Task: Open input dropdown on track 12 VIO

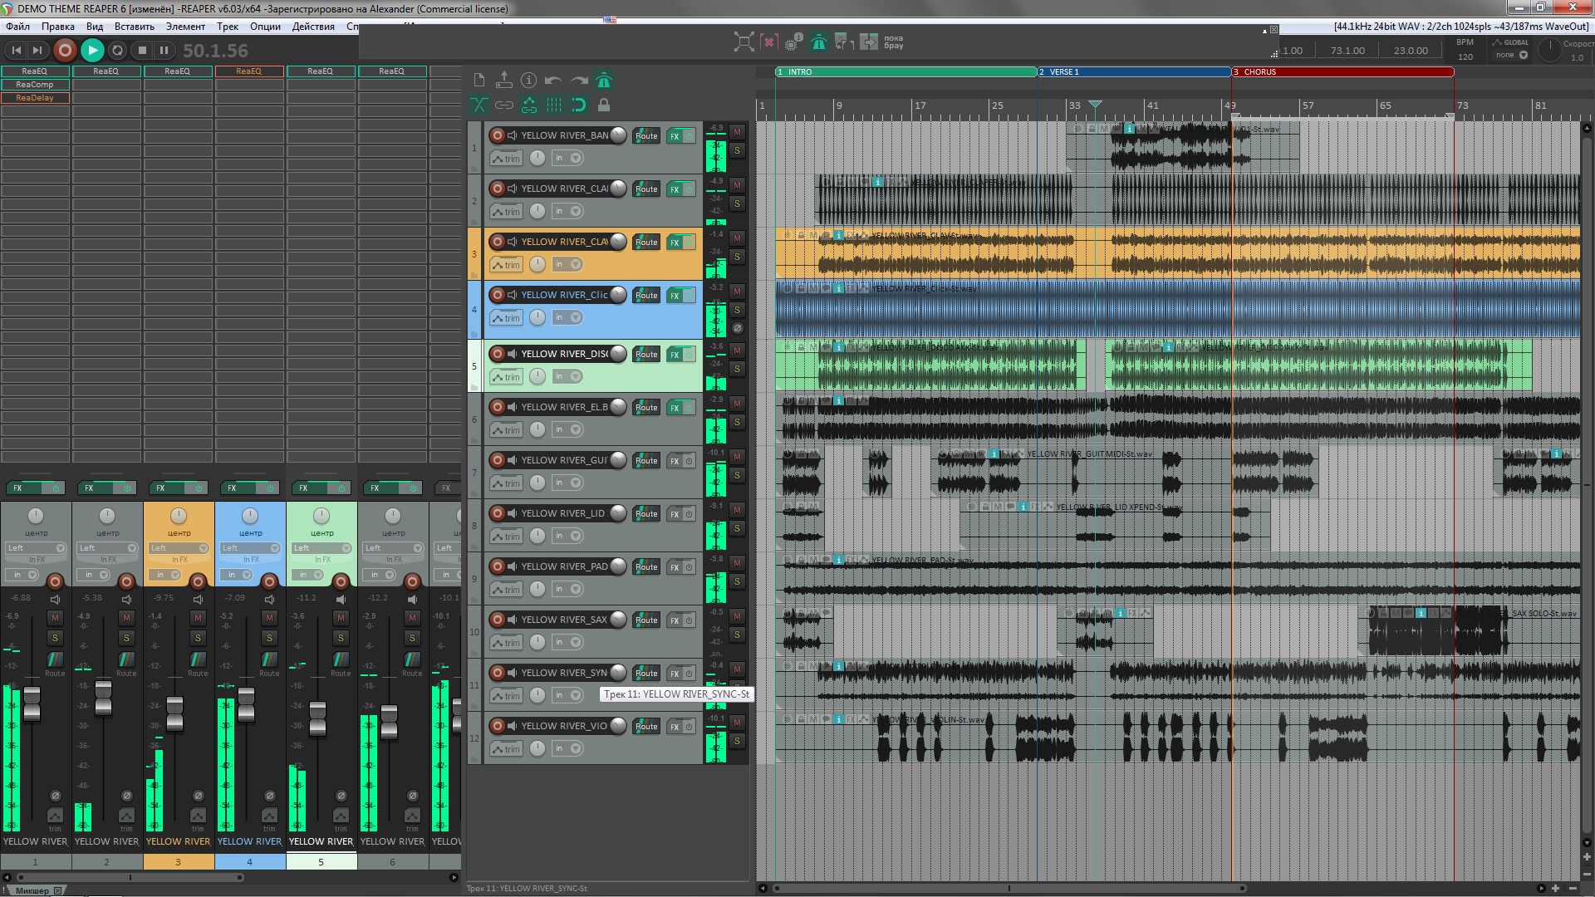Action: (568, 748)
